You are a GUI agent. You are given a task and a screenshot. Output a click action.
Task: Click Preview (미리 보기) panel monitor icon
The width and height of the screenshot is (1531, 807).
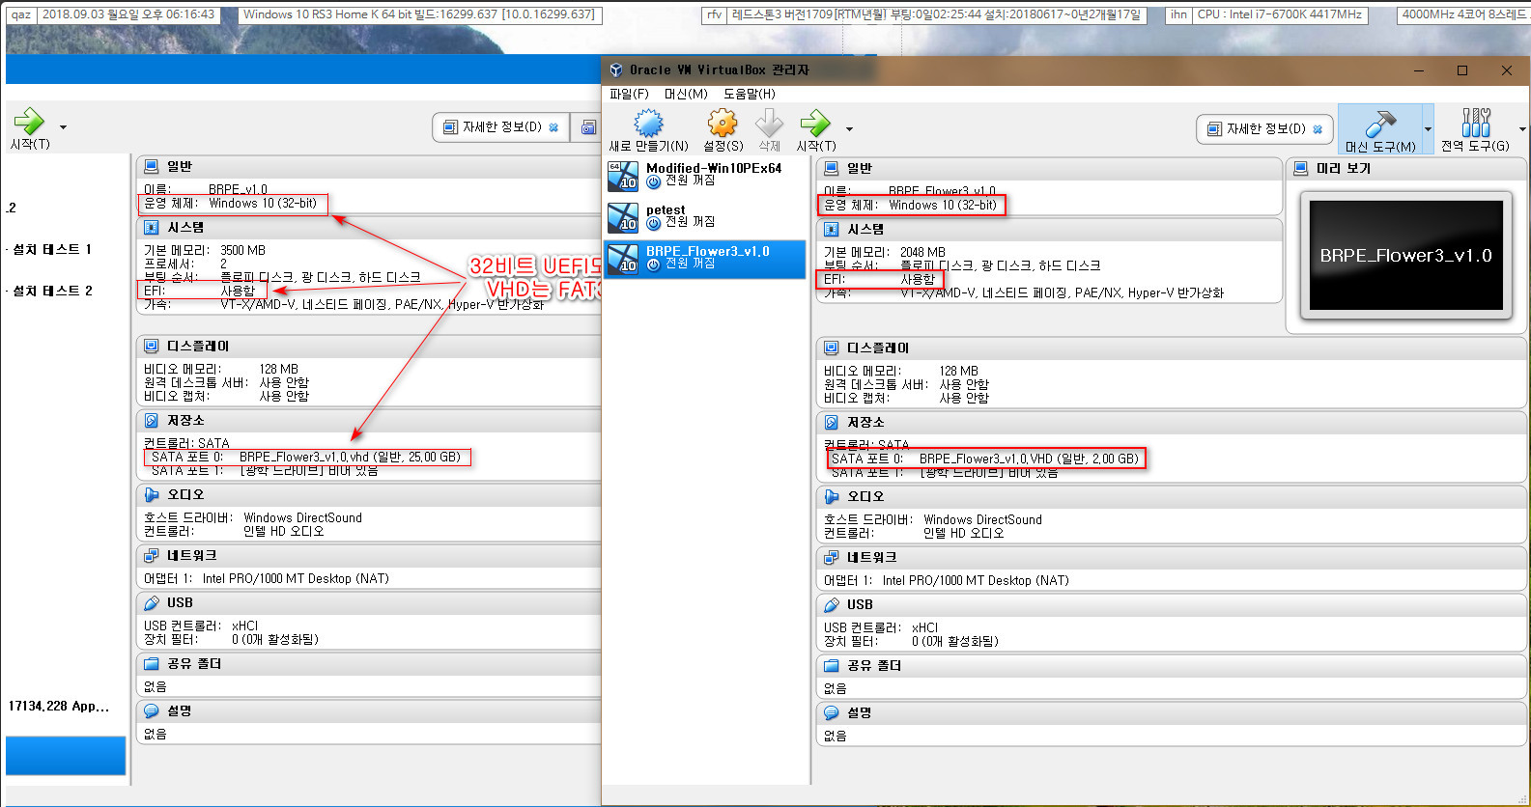point(1301,168)
